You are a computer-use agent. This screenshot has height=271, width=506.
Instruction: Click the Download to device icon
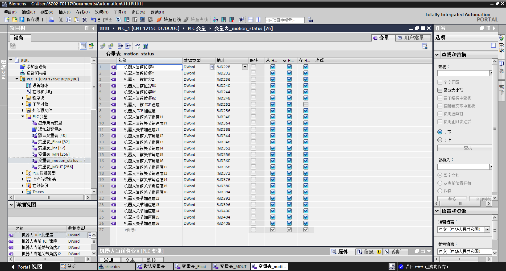tap(127, 20)
